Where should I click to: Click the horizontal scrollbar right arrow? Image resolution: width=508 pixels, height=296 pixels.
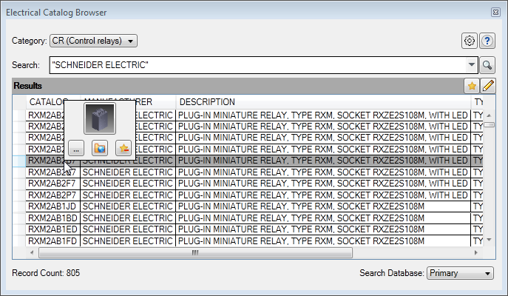pyautogui.click(x=475, y=252)
